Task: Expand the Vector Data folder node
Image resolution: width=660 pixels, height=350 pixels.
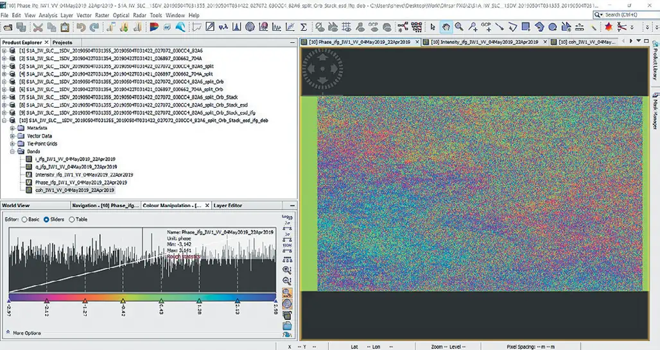Action: pyautogui.click(x=12, y=136)
